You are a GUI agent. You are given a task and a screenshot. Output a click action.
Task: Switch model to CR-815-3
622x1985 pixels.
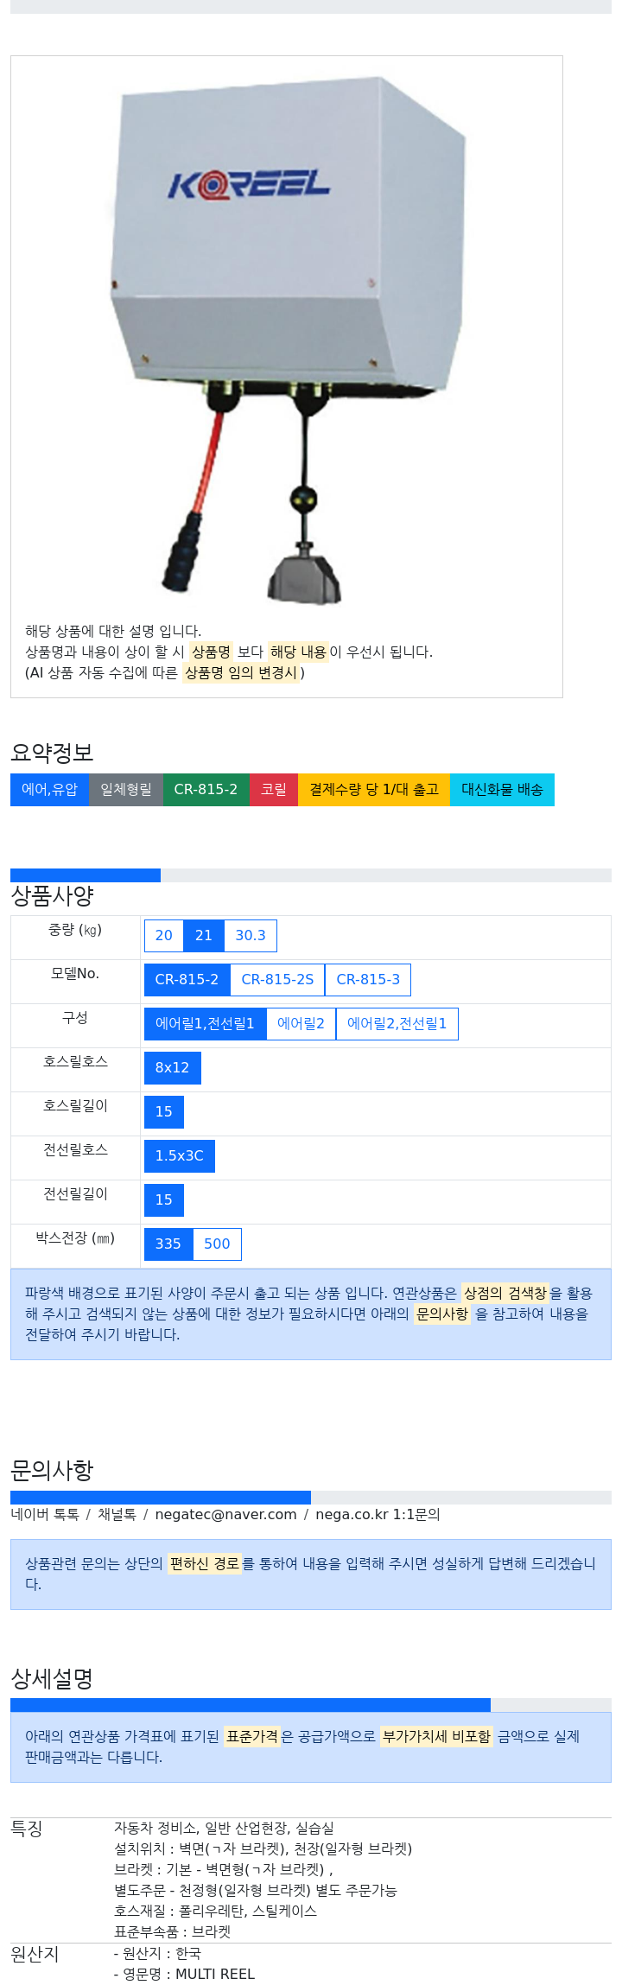pos(368,980)
